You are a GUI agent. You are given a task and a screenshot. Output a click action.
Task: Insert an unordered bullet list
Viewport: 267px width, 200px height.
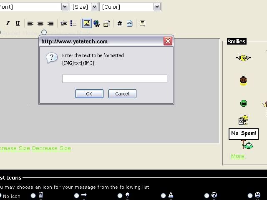pyautogui.click(x=73, y=23)
